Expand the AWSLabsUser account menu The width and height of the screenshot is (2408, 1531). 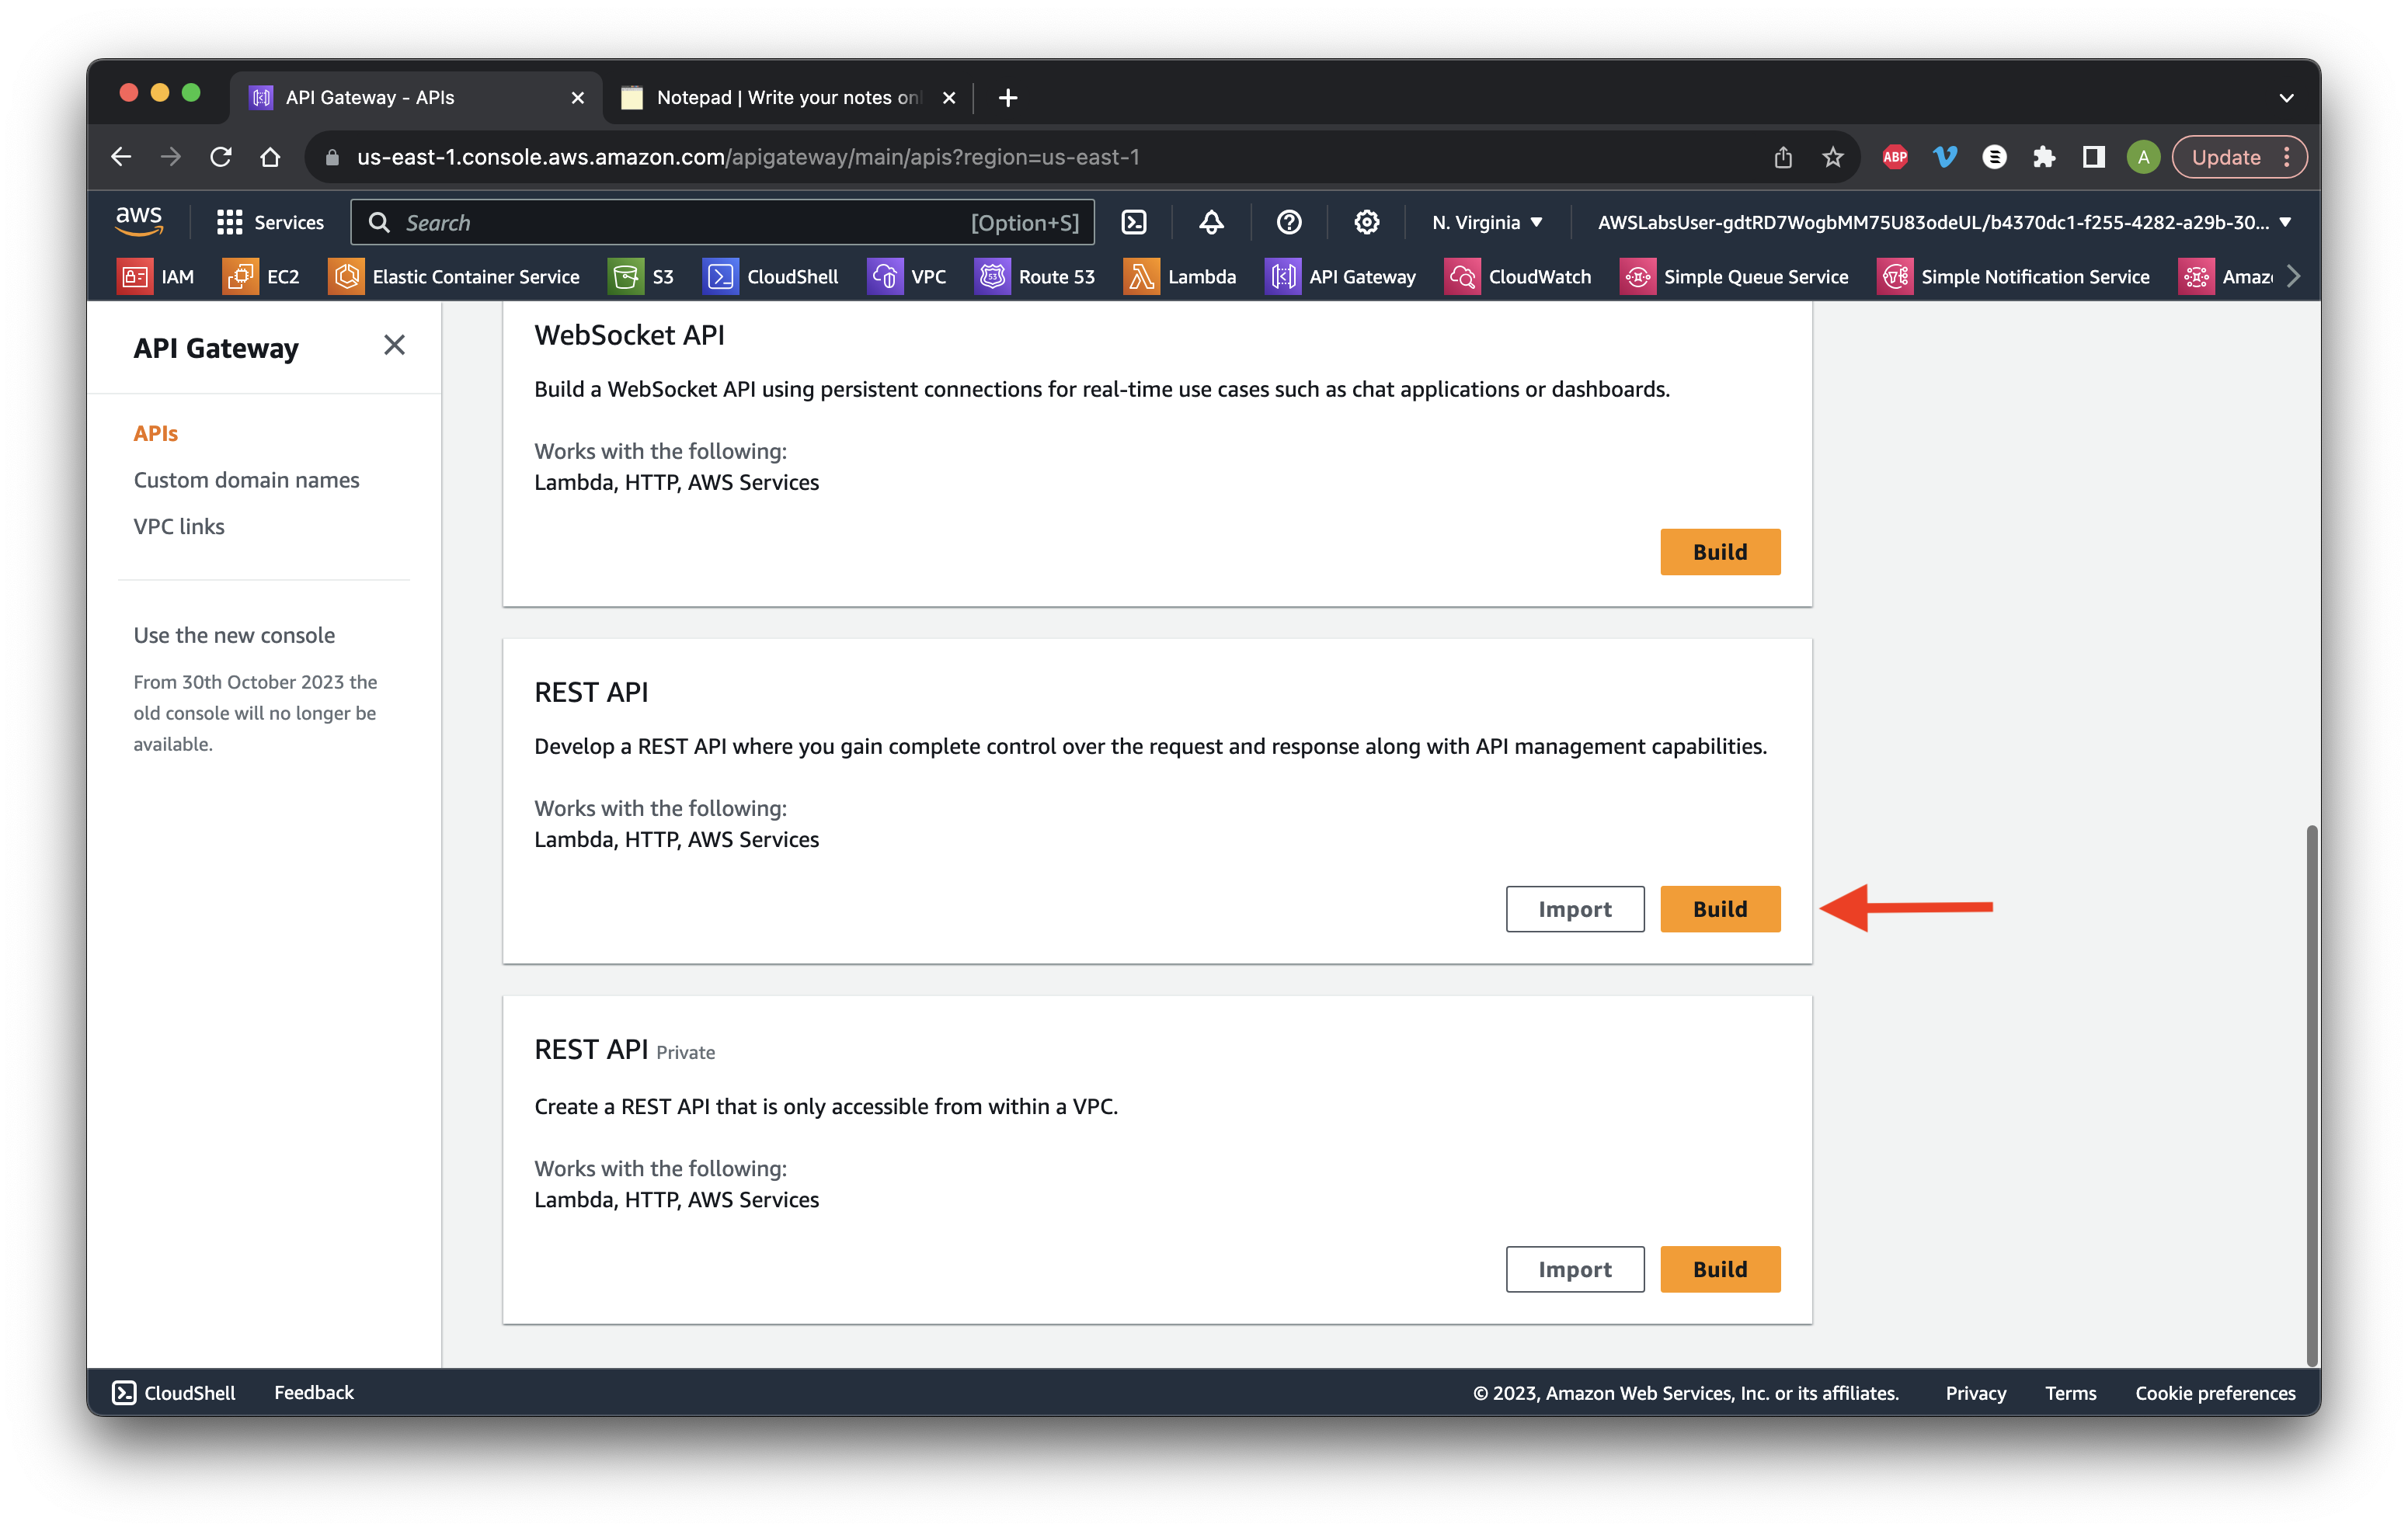pyautogui.click(x=1944, y=222)
